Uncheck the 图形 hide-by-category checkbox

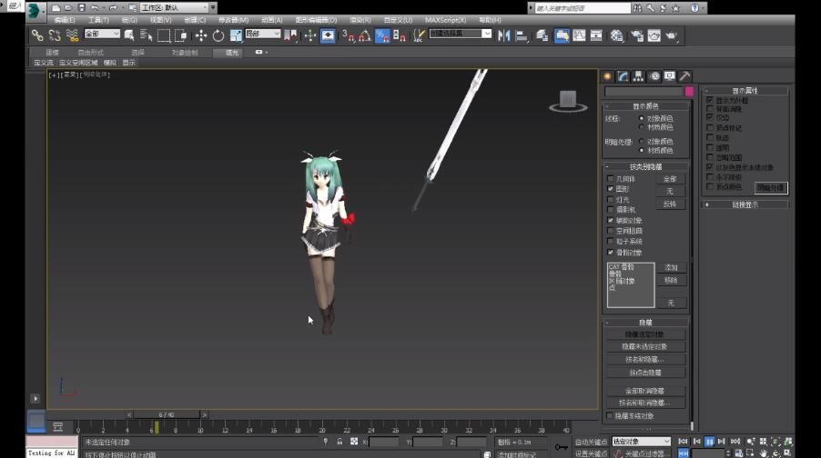611,189
